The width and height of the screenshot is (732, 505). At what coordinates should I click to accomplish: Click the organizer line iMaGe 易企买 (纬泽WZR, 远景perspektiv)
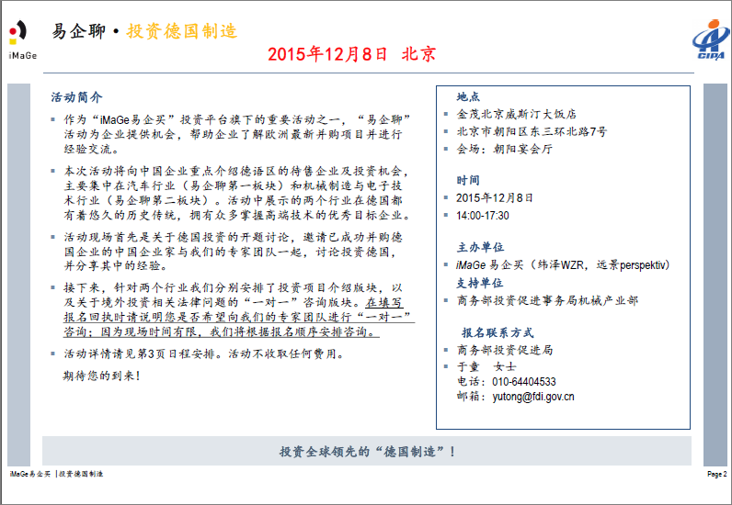click(x=563, y=265)
